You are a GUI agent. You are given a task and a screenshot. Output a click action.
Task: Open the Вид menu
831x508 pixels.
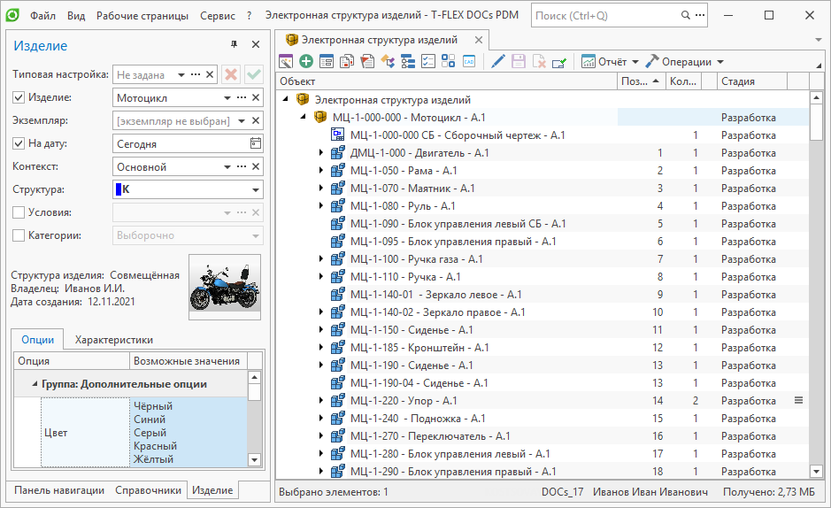[x=76, y=15]
